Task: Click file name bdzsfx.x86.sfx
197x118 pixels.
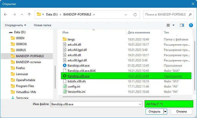Action: [77, 81]
